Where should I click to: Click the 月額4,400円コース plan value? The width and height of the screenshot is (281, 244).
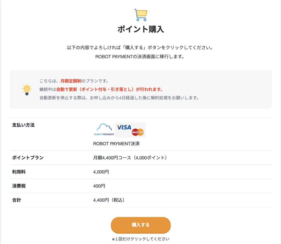(x=130, y=158)
